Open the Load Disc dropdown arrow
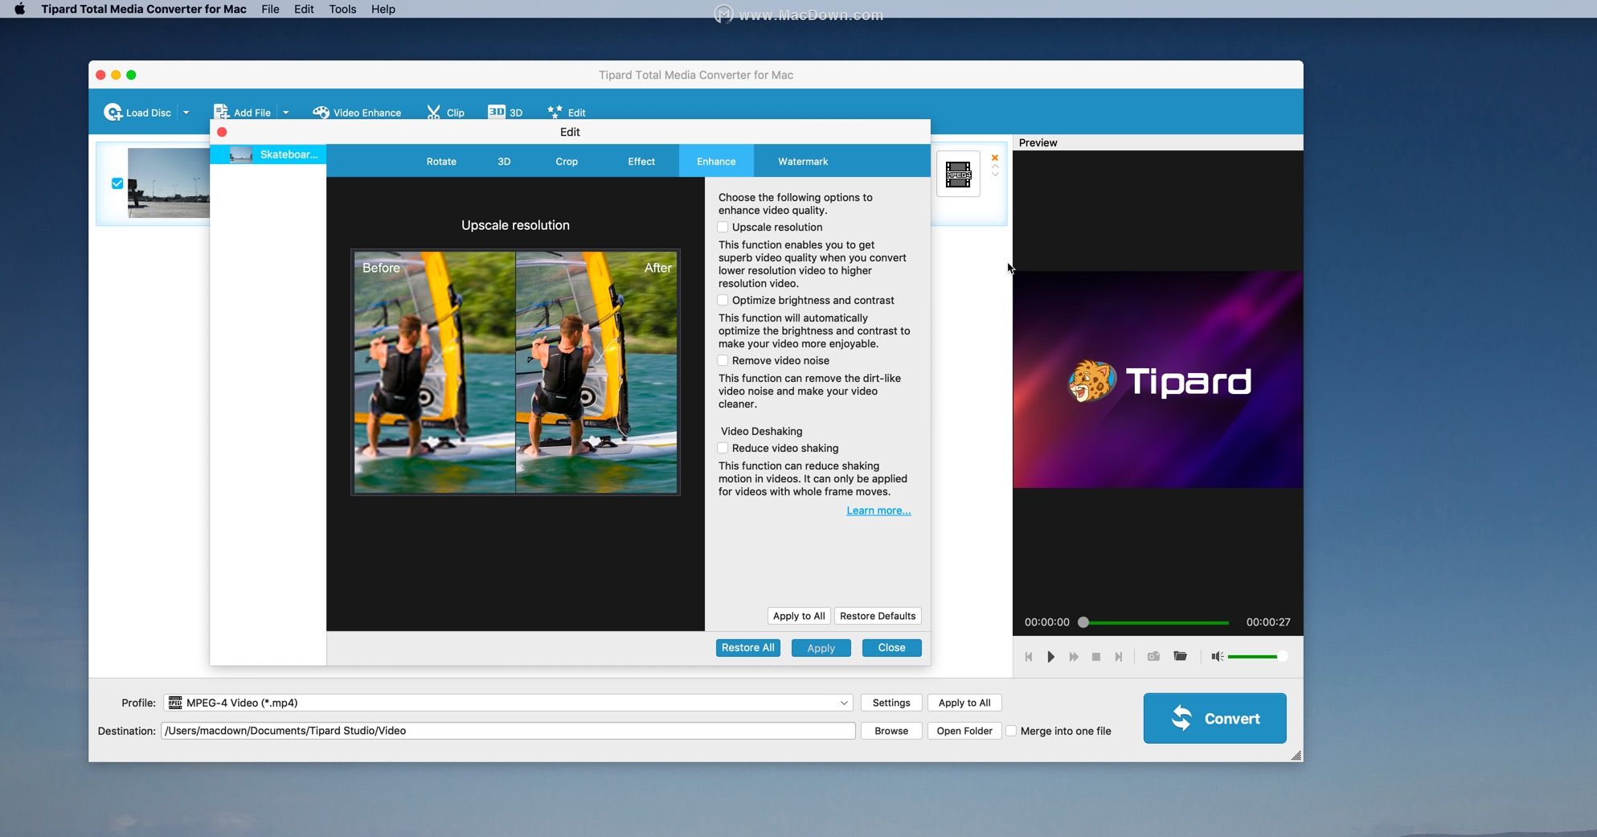 tap(186, 112)
